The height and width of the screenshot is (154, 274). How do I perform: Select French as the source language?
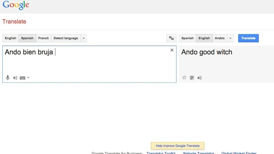click(44, 38)
